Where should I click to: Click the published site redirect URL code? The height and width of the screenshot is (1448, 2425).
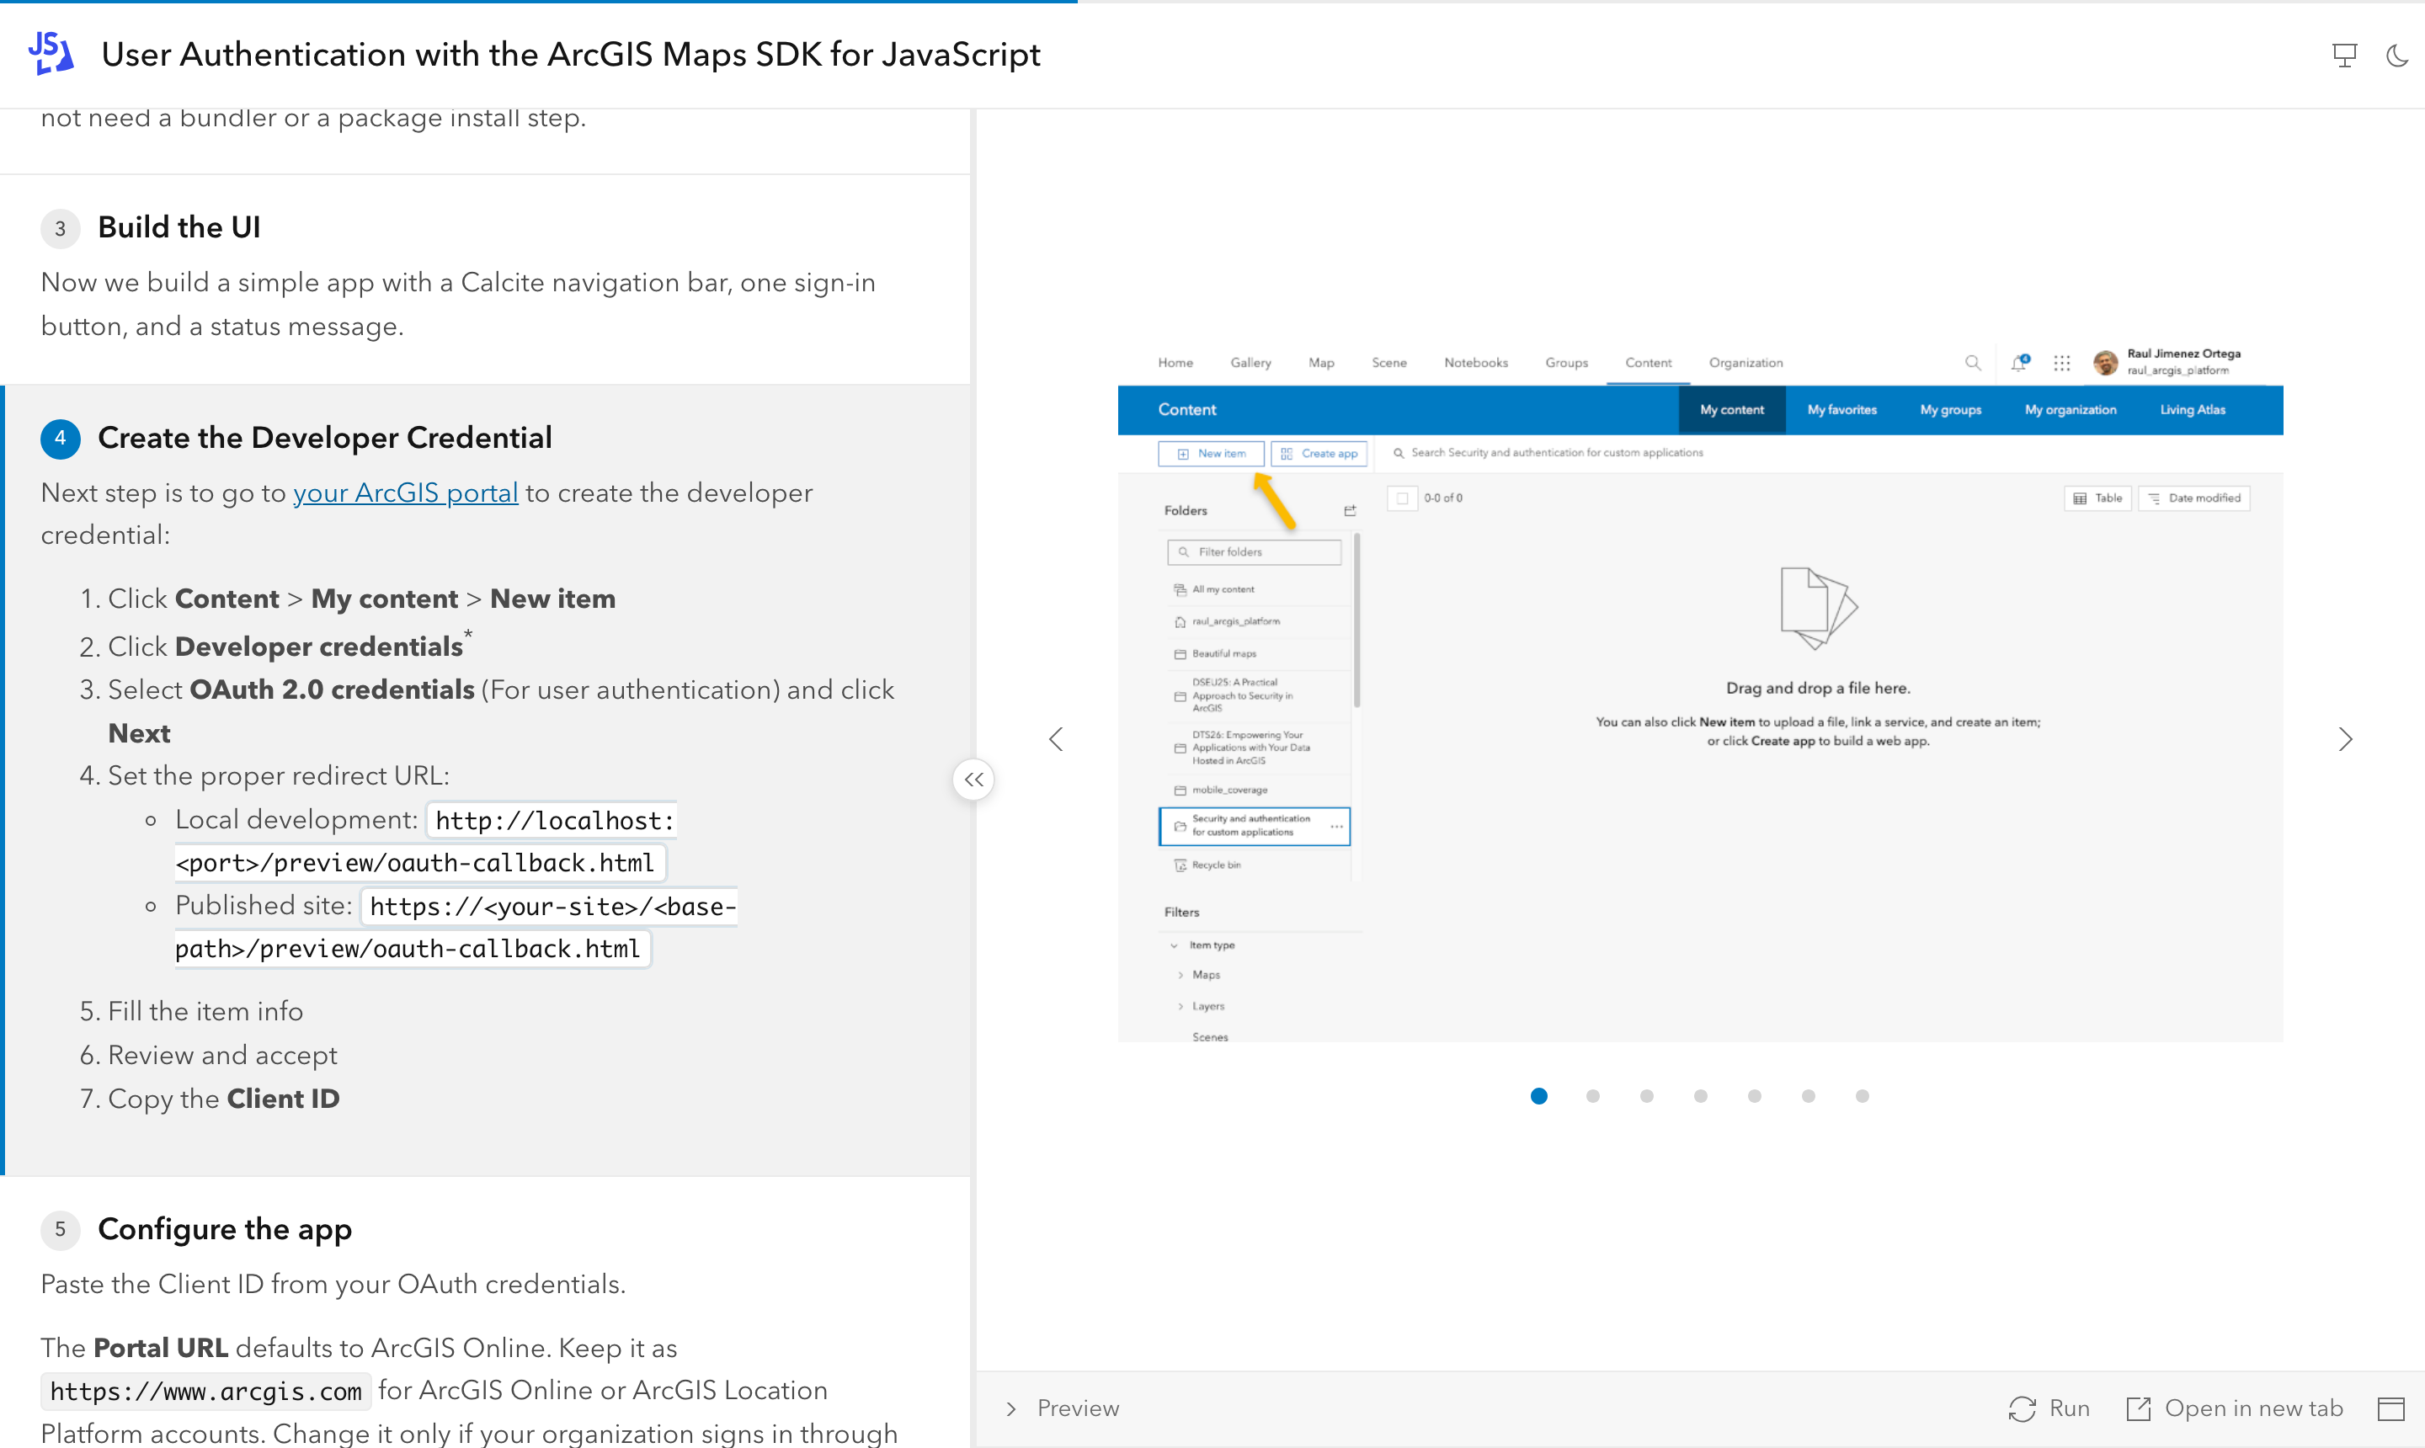[456, 927]
